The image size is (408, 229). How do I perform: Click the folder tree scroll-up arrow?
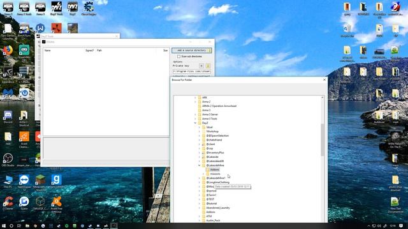click(x=323, y=97)
